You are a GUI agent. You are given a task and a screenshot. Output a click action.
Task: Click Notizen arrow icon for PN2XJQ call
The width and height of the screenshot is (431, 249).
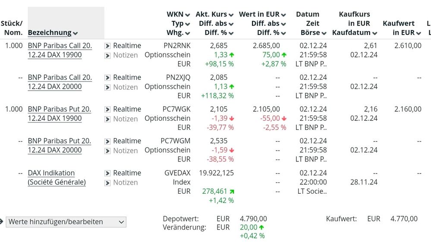click(107, 87)
